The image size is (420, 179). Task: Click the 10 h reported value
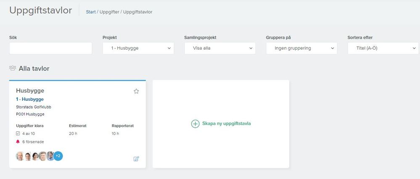(116, 133)
